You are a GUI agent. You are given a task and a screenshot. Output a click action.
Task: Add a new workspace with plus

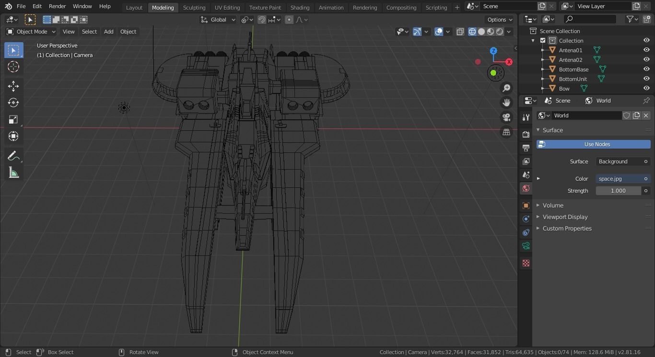(x=457, y=8)
